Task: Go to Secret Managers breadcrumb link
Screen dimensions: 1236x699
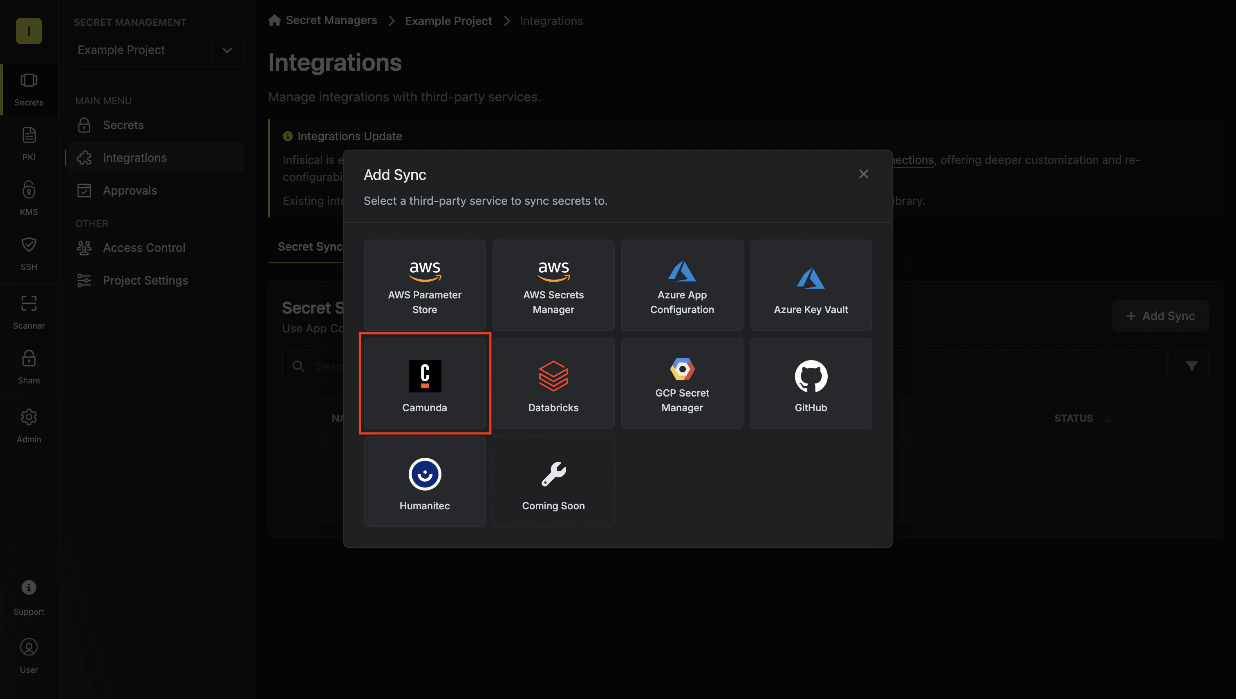Action: 331,20
